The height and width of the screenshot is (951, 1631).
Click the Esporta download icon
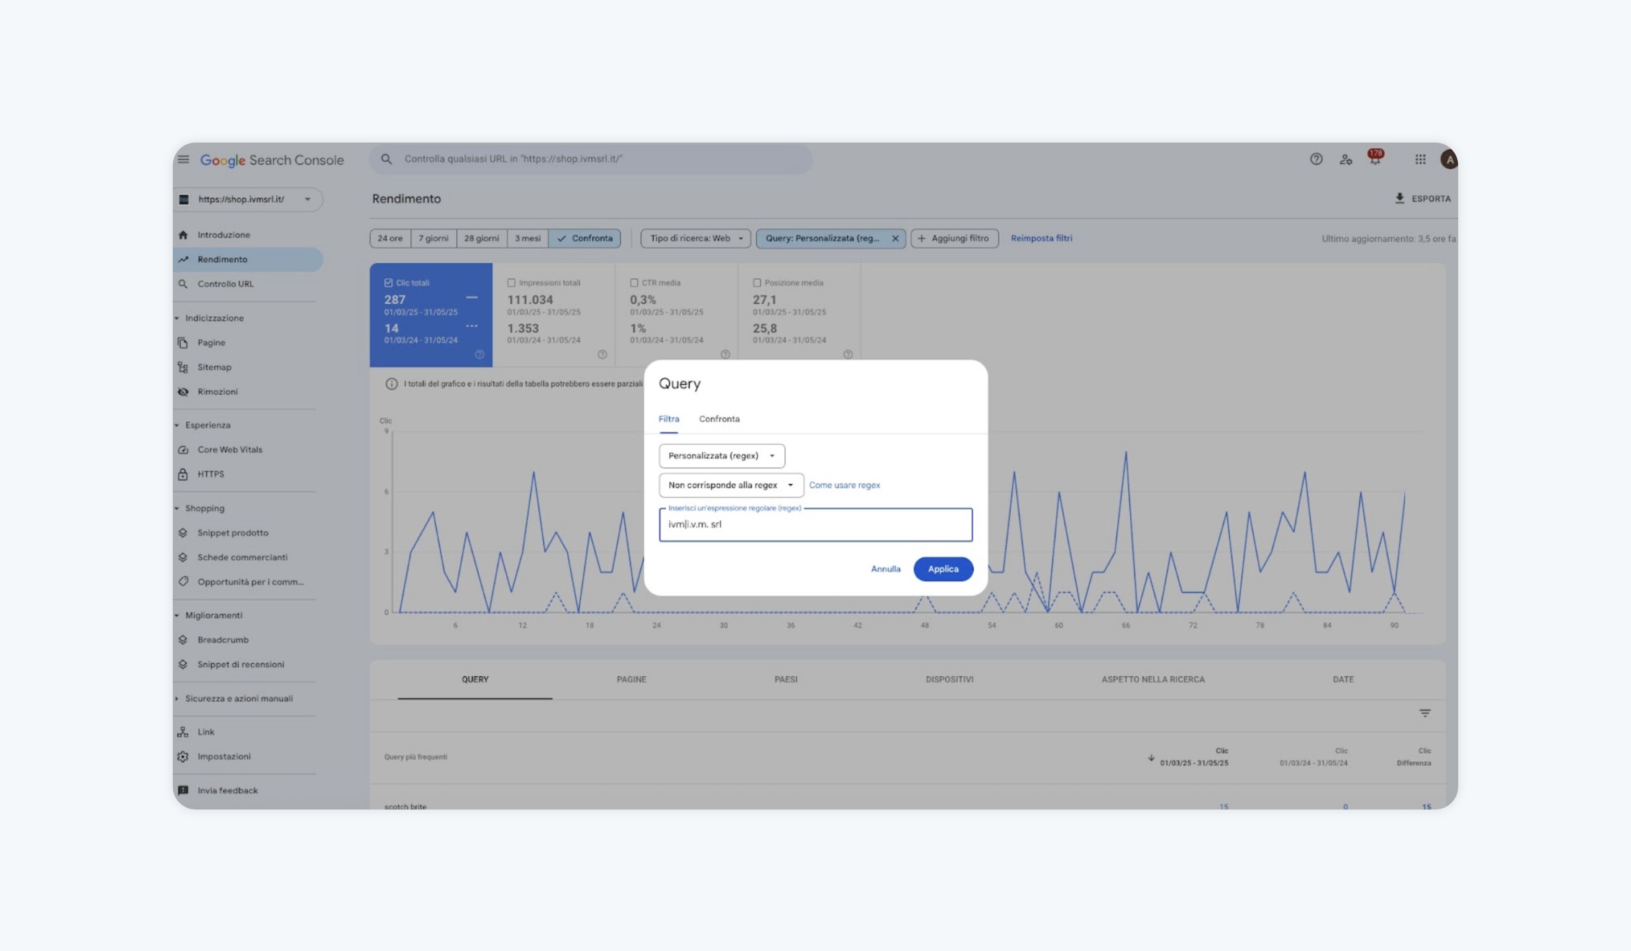(x=1399, y=199)
